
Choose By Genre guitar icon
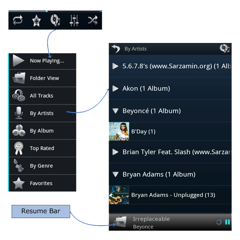pos(19,166)
